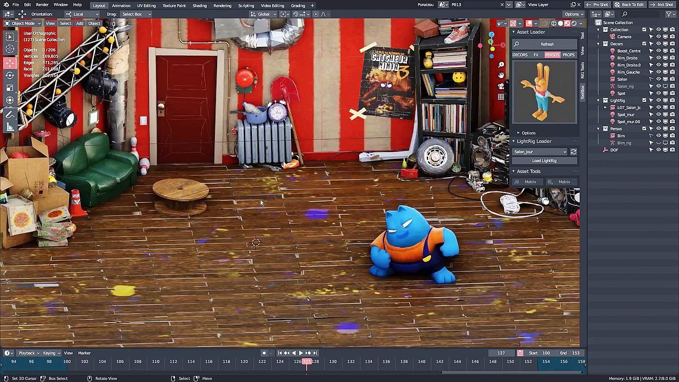This screenshot has height=382, width=679.
Task: Select the Cursor tool in the toolbar
Action: 10,49
